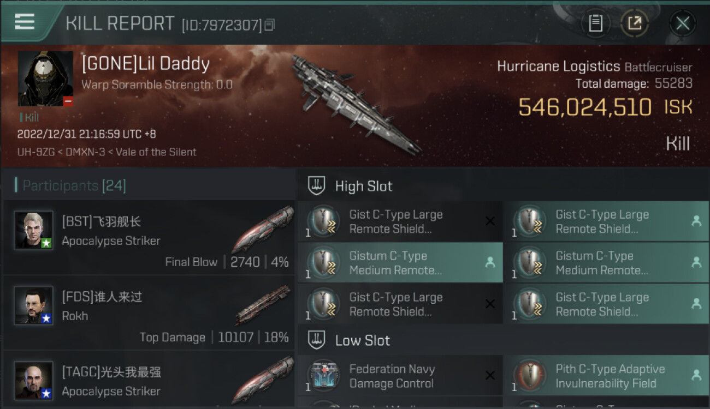The image size is (710, 409).
Task: Open participant [BST]飞羽舰长 entry
Action: tap(149, 238)
